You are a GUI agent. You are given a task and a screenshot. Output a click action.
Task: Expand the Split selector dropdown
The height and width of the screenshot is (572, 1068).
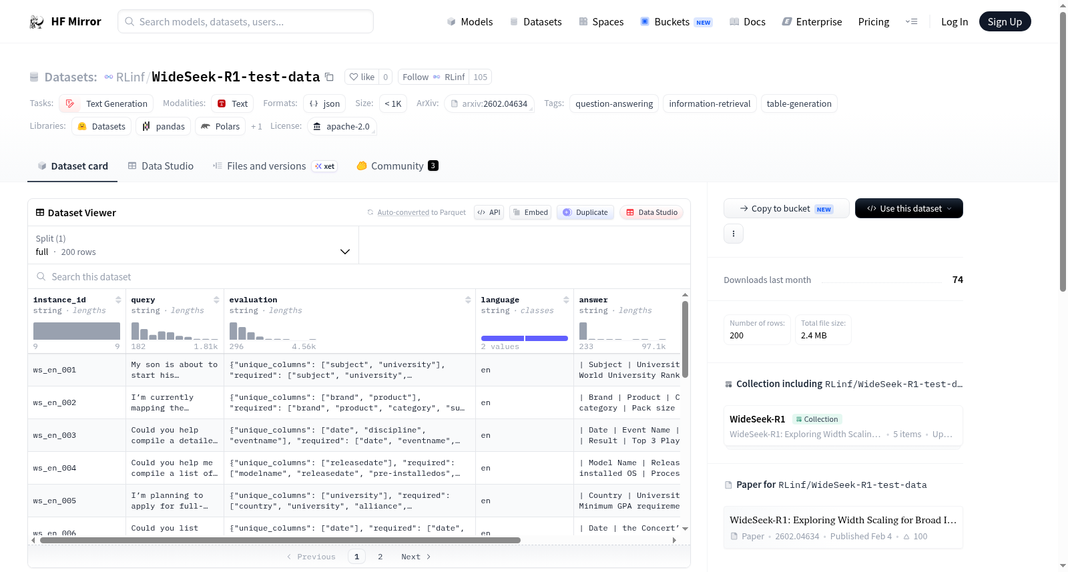click(193, 245)
